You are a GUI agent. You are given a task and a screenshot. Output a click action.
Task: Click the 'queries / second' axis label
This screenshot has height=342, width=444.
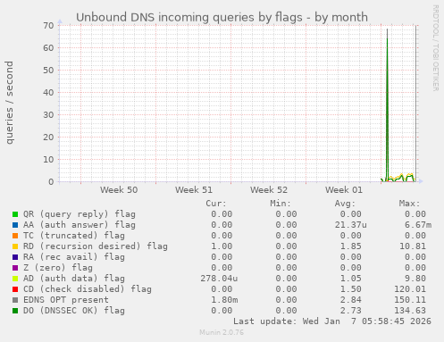pyautogui.click(x=9, y=103)
